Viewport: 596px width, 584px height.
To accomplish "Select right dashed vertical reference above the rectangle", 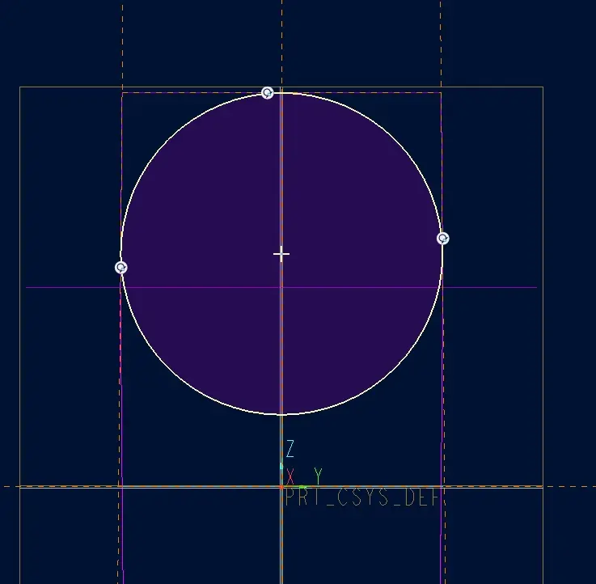I will pos(441,44).
